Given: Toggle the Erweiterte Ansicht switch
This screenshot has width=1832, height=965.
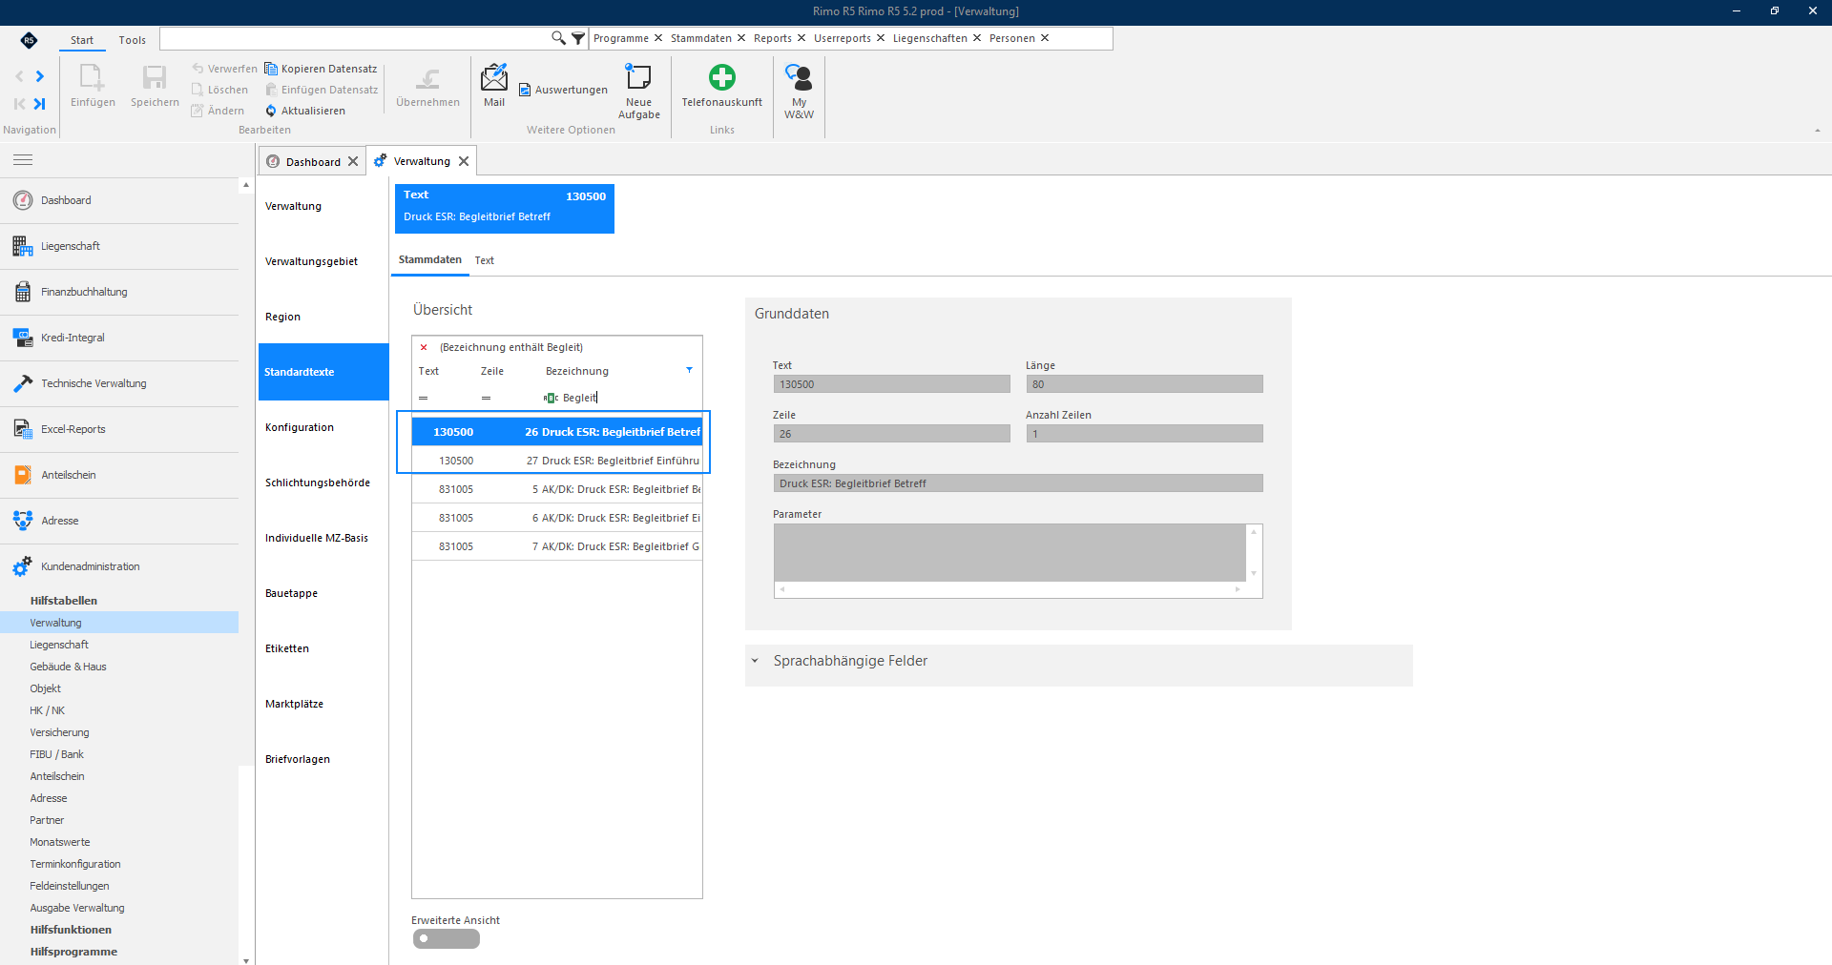Looking at the screenshot, I should tap(446, 938).
